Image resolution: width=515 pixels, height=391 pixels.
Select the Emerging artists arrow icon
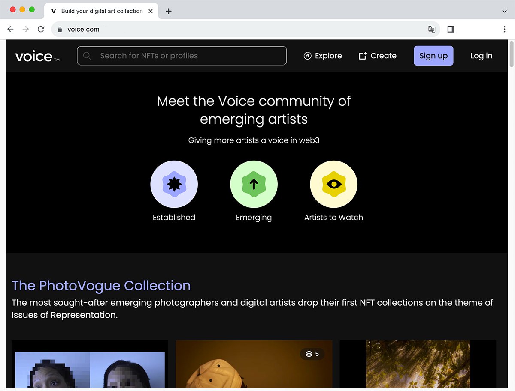click(254, 184)
